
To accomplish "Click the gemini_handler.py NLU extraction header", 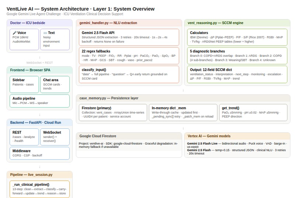I will point(129,23).
